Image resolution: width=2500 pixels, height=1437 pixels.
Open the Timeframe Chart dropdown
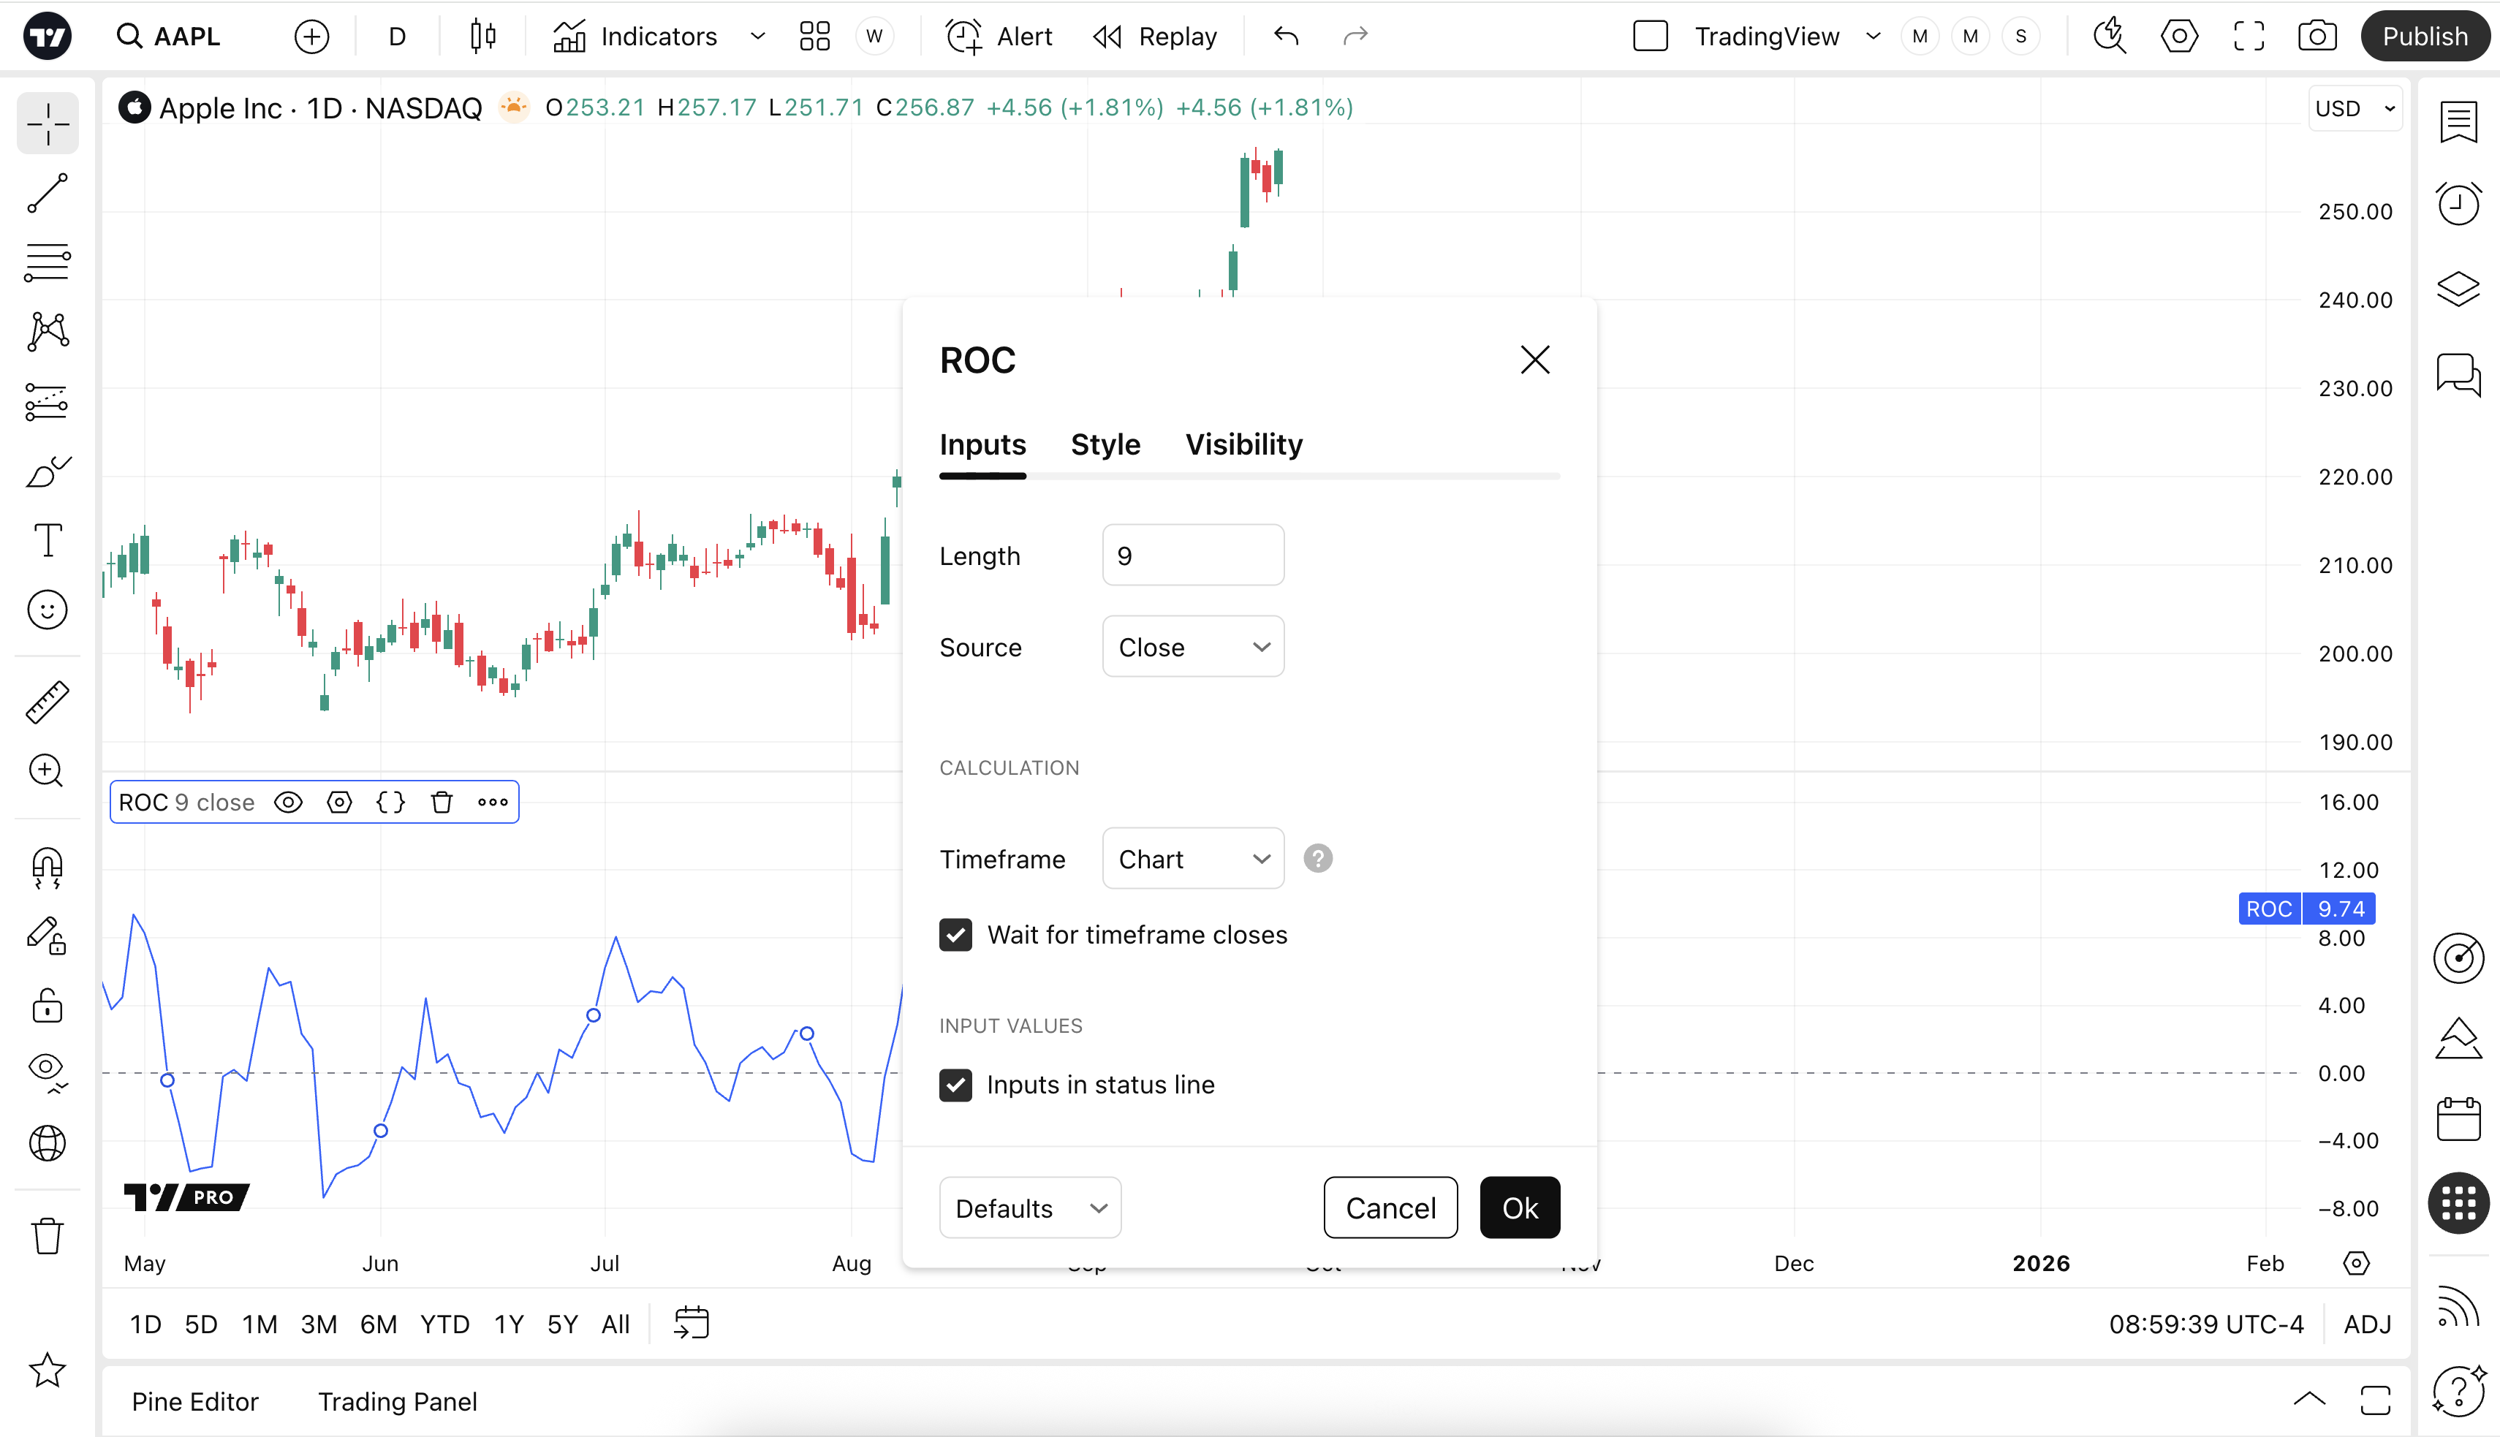pos(1192,859)
